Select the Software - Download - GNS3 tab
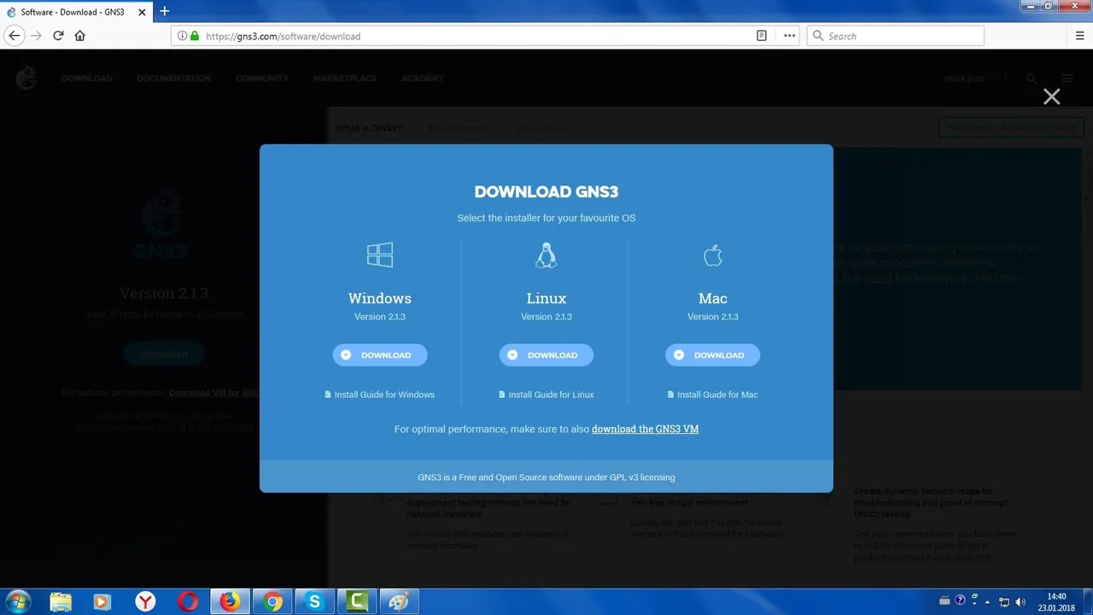The width and height of the screenshot is (1093, 615). coord(77,12)
